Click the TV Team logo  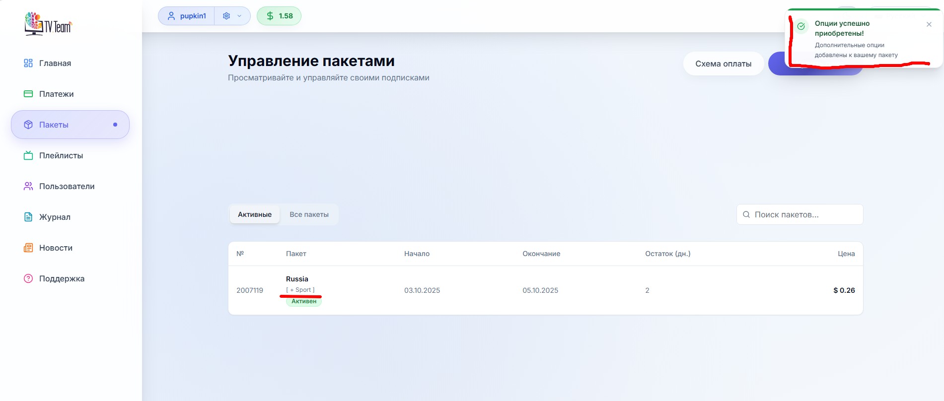[x=48, y=24]
